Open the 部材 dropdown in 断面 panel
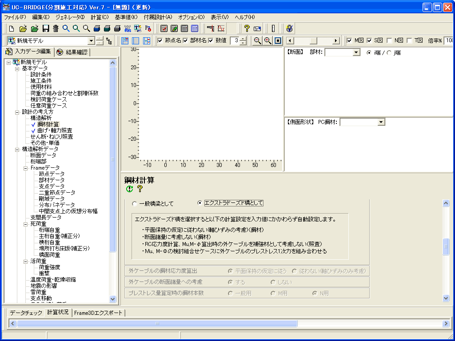The image size is (455, 341). click(x=356, y=53)
